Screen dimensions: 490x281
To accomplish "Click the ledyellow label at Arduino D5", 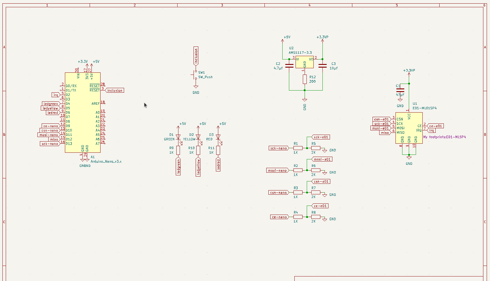I will [x=50, y=108].
